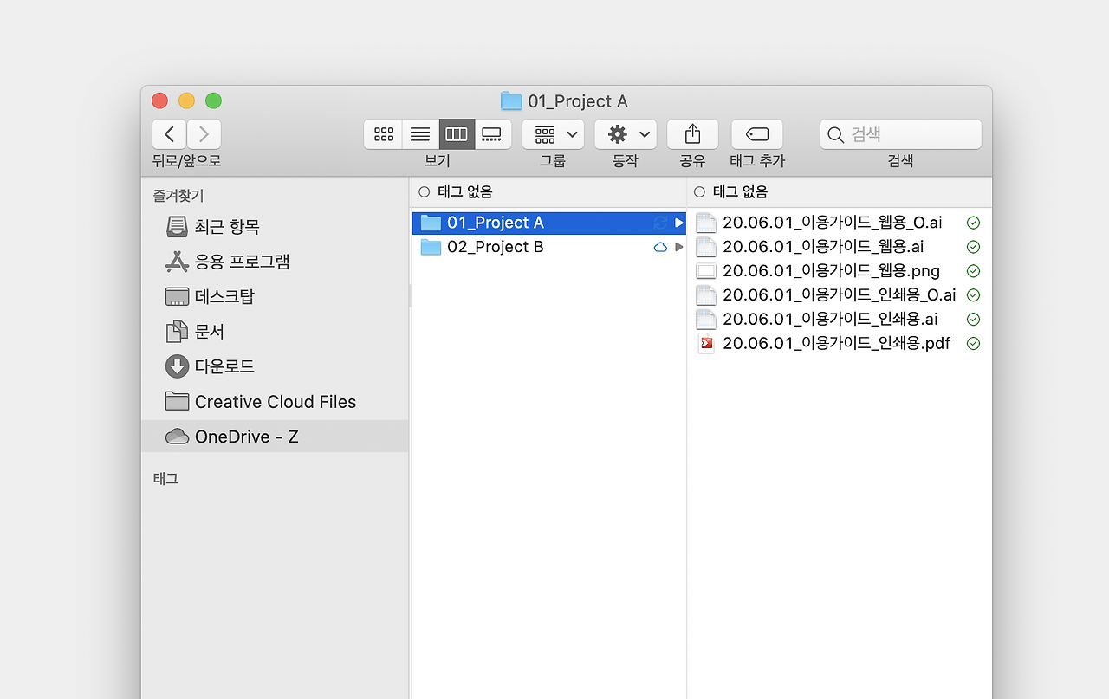Screen dimensions: 1109x699
Task: Focus the search (검색) field
Action: click(x=901, y=134)
